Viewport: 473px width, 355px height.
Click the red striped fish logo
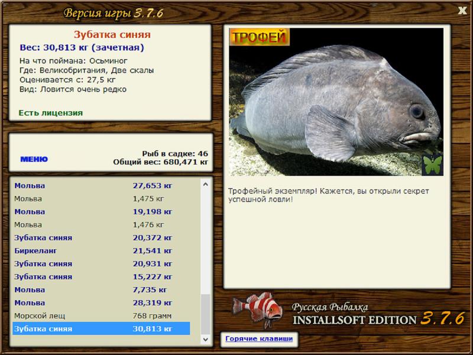(x=258, y=309)
